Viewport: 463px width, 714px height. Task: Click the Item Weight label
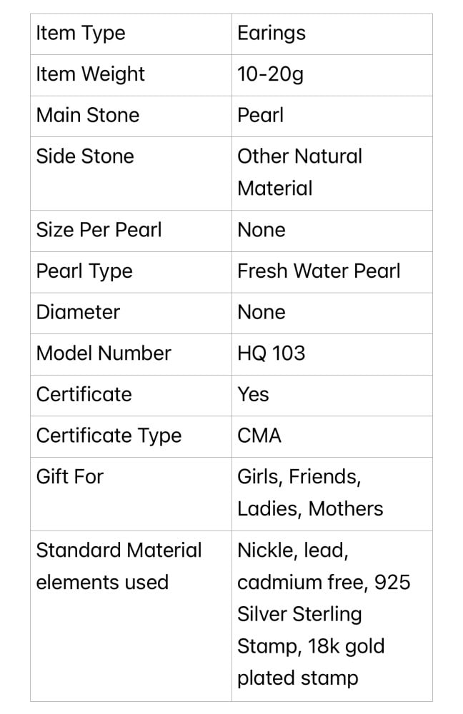pyautogui.click(x=91, y=74)
